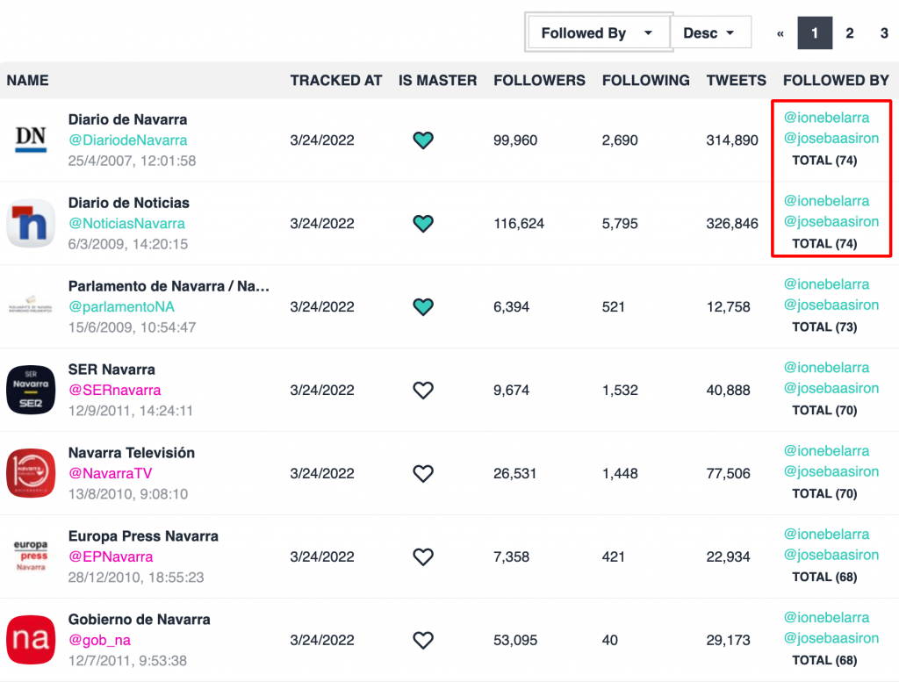Image resolution: width=899 pixels, height=682 pixels.
Task: Click @josebaasiron in Diario de Navarra row
Action: [x=831, y=138]
